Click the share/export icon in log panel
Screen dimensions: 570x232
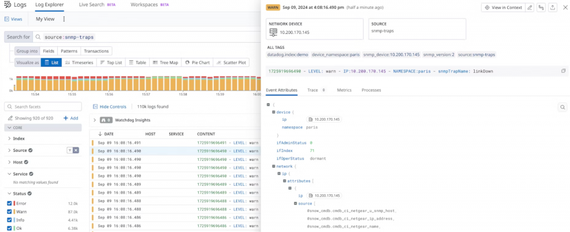[x=553, y=7]
